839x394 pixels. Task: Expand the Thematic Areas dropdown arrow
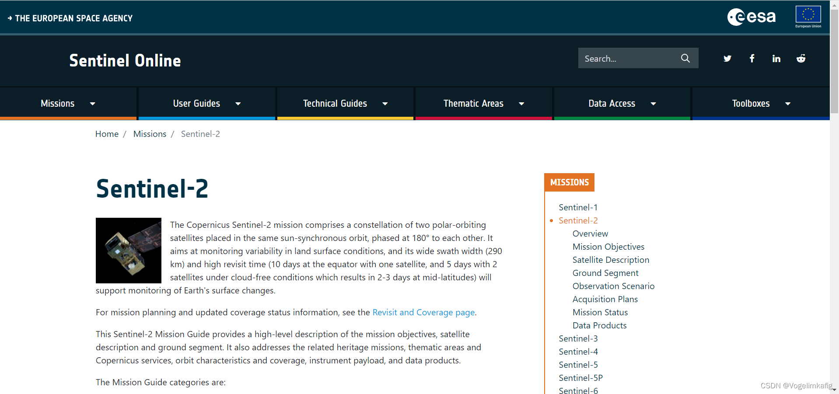521,104
